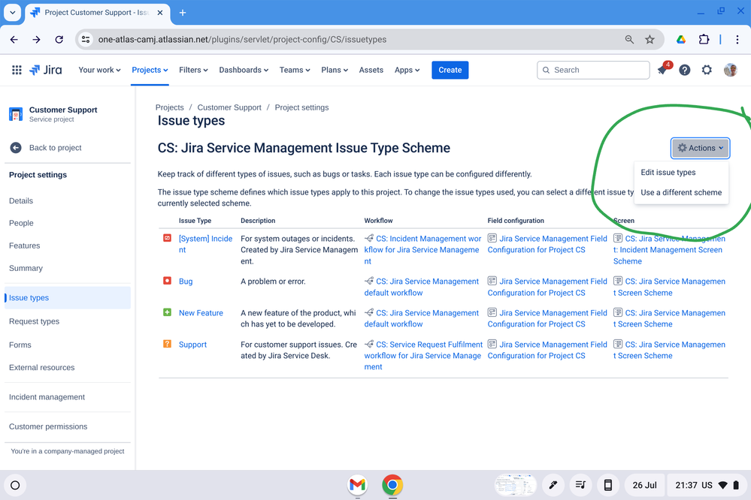The image size is (751, 500).
Task: Choose Use a different scheme option
Action: tap(680, 193)
